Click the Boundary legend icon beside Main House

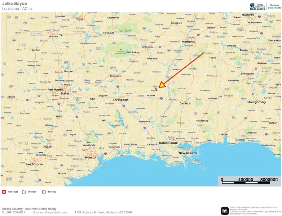pyautogui.click(x=24, y=192)
